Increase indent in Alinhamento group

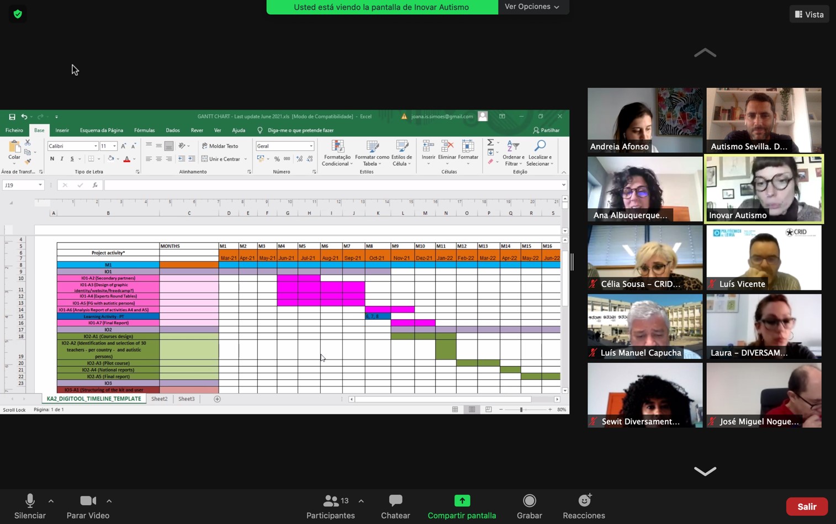coord(192,159)
